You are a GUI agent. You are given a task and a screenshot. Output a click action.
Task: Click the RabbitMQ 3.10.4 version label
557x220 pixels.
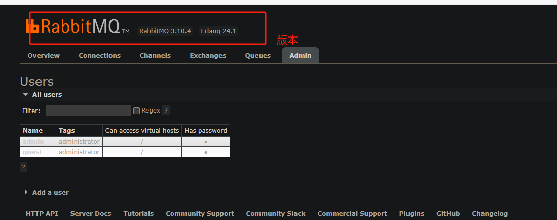[x=165, y=31]
